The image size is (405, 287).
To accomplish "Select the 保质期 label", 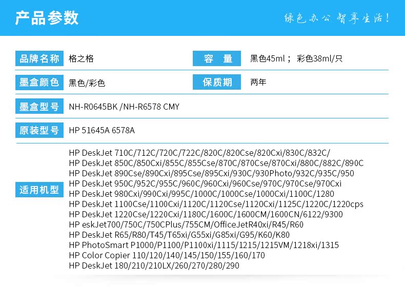I will pyautogui.click(x=217, y=82).
